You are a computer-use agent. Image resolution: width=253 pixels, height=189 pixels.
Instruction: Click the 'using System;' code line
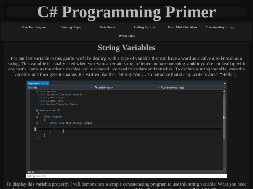(47, 91)
